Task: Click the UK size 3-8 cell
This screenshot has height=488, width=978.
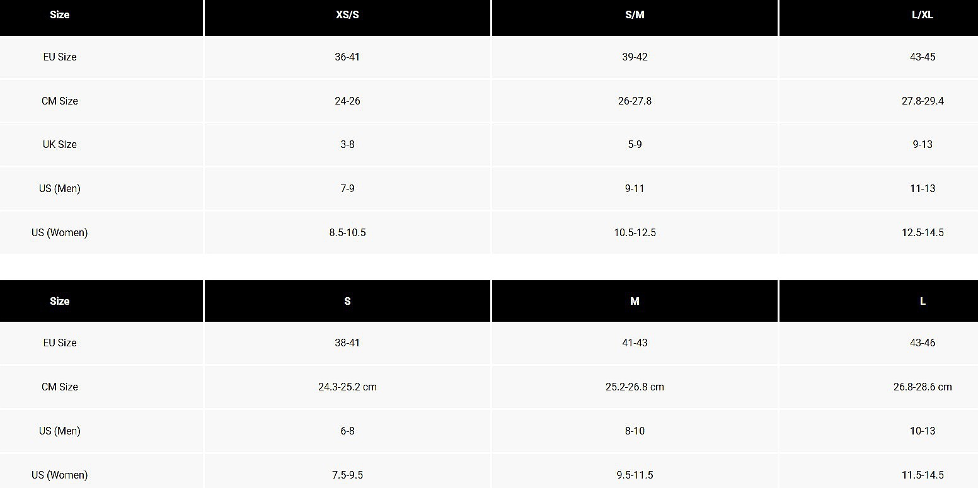Action: pyautogui.click(x=347, y=144)
